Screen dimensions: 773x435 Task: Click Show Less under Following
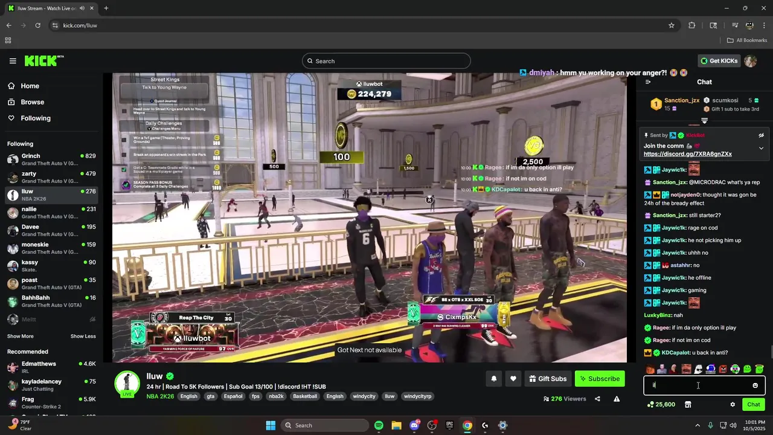tap(83, 337)
